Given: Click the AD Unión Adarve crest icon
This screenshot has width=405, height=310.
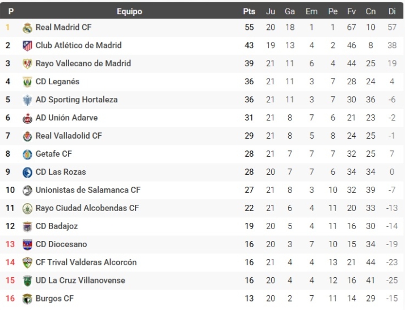Looking at the screenshot, I should point(28,118).
